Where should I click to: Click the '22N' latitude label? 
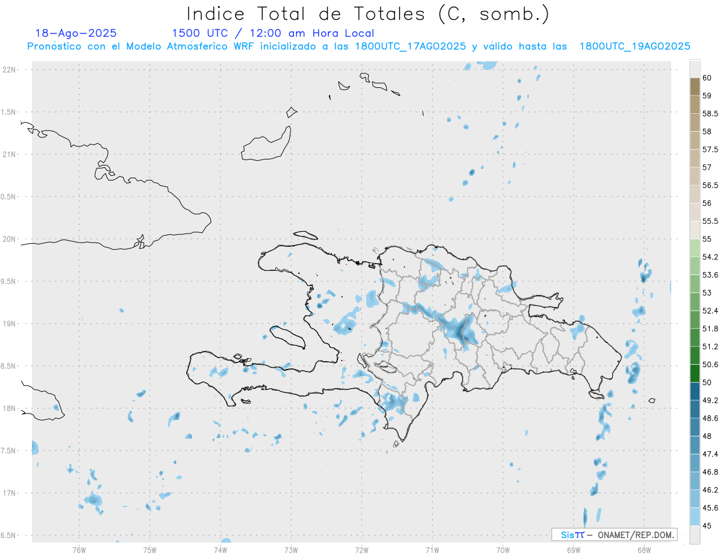click(9, 70)
